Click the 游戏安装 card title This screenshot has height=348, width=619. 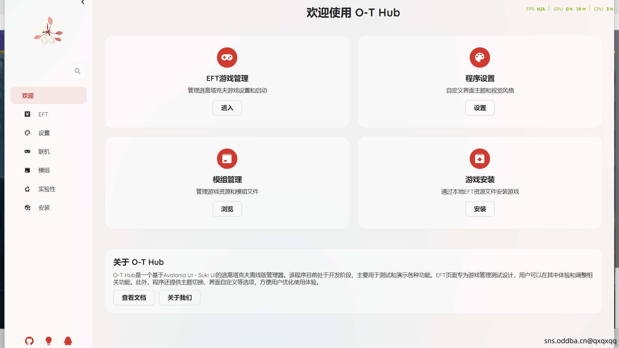click(x=480, y=179)
